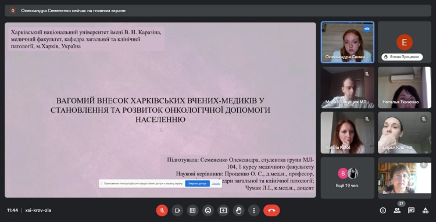
Task: Select Наталья Ткаченко video tile
Action: tap(405, 87)
